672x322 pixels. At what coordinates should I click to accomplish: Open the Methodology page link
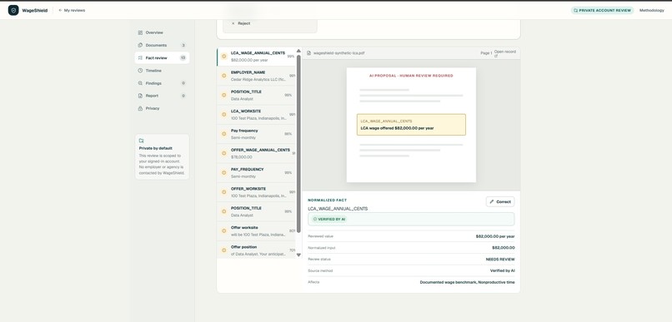click(x=651, y=10)
